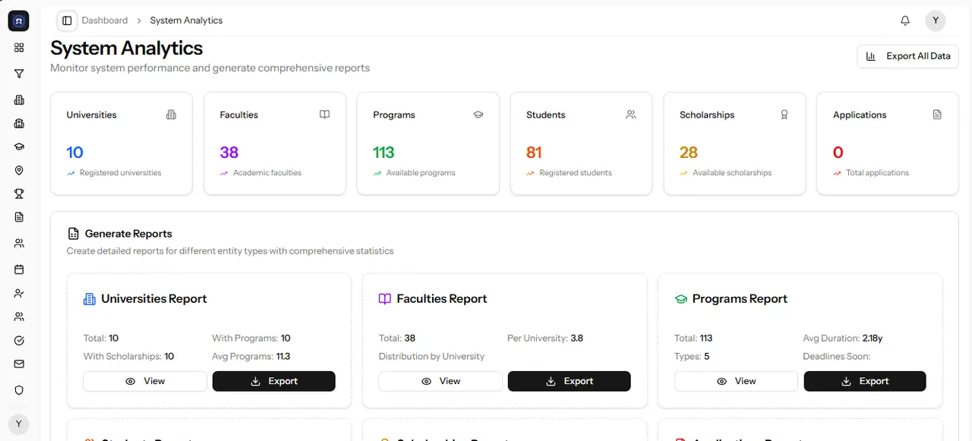Image resolution: width=972 pixels, height=441 pixels.
Task: Export the Faculties Report
Action: pos(570,381)
